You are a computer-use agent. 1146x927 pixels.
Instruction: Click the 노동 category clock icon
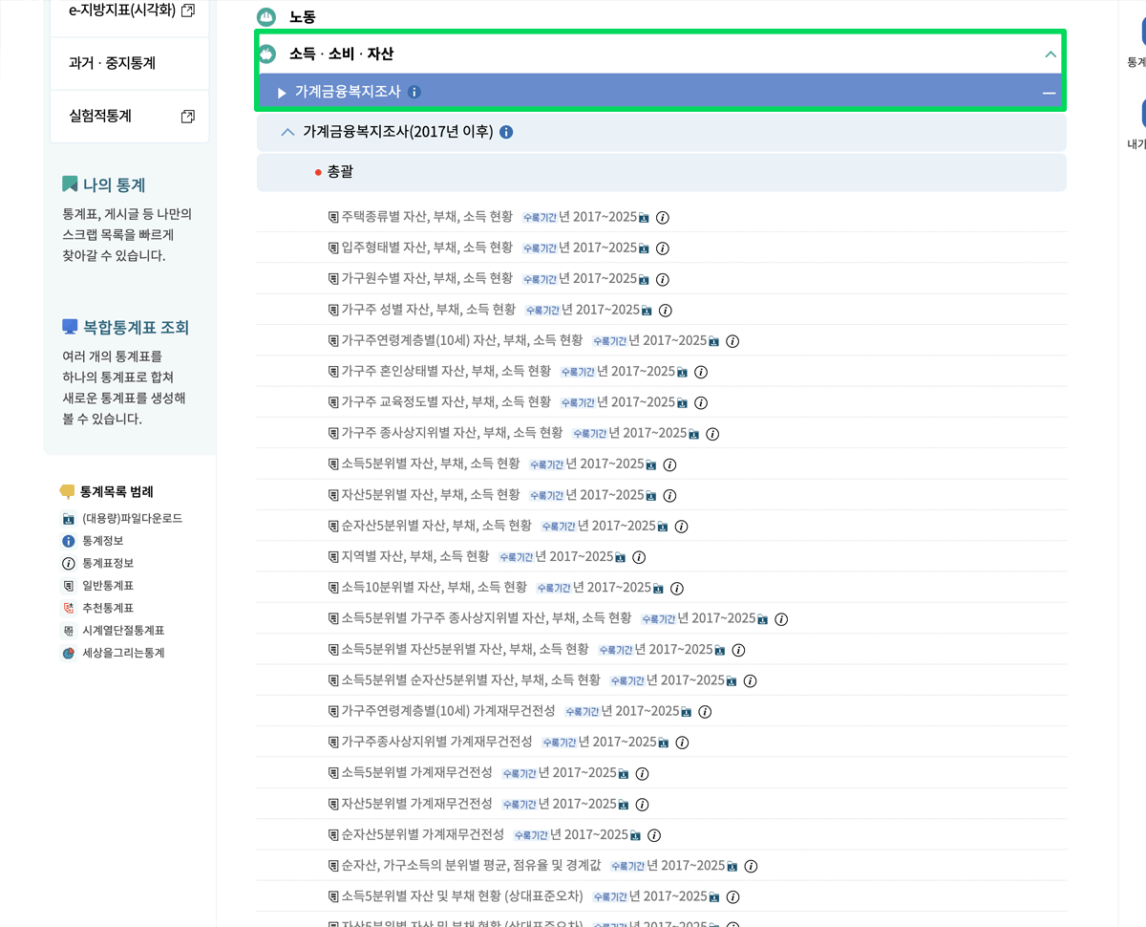tap(265, 16)
